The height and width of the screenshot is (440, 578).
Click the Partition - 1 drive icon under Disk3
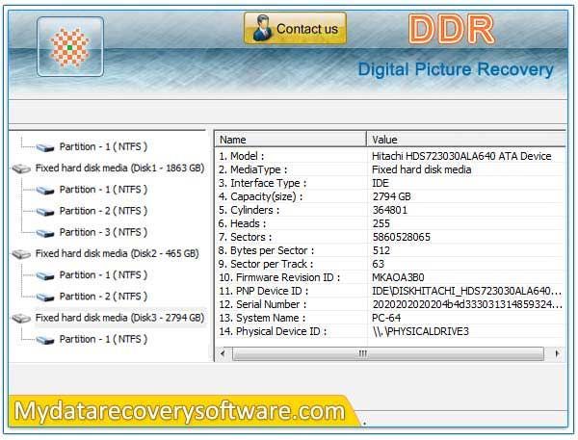point(45,340)
